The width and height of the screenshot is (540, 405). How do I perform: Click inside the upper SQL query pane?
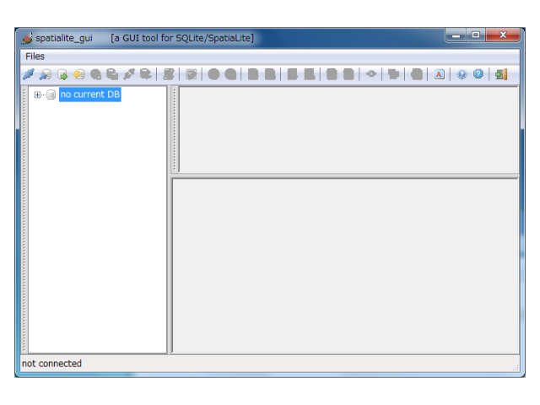click(x=348, y=130)
